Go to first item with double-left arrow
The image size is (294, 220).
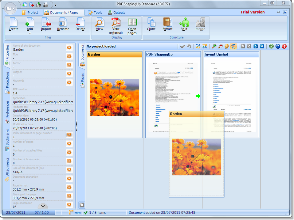(x=243, y=46)
